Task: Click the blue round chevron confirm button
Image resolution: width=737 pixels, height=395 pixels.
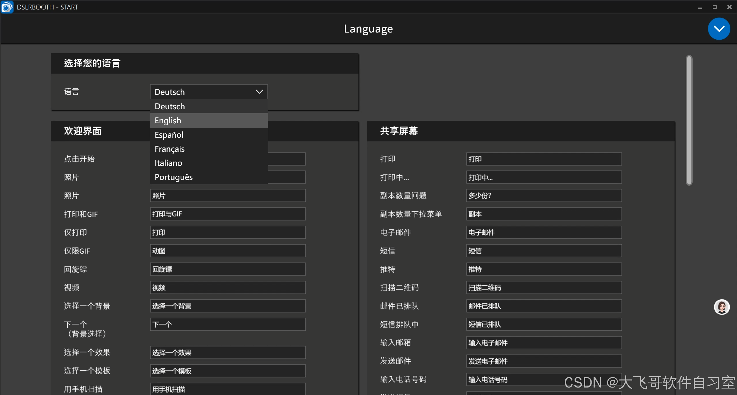Action: (719, 29)
